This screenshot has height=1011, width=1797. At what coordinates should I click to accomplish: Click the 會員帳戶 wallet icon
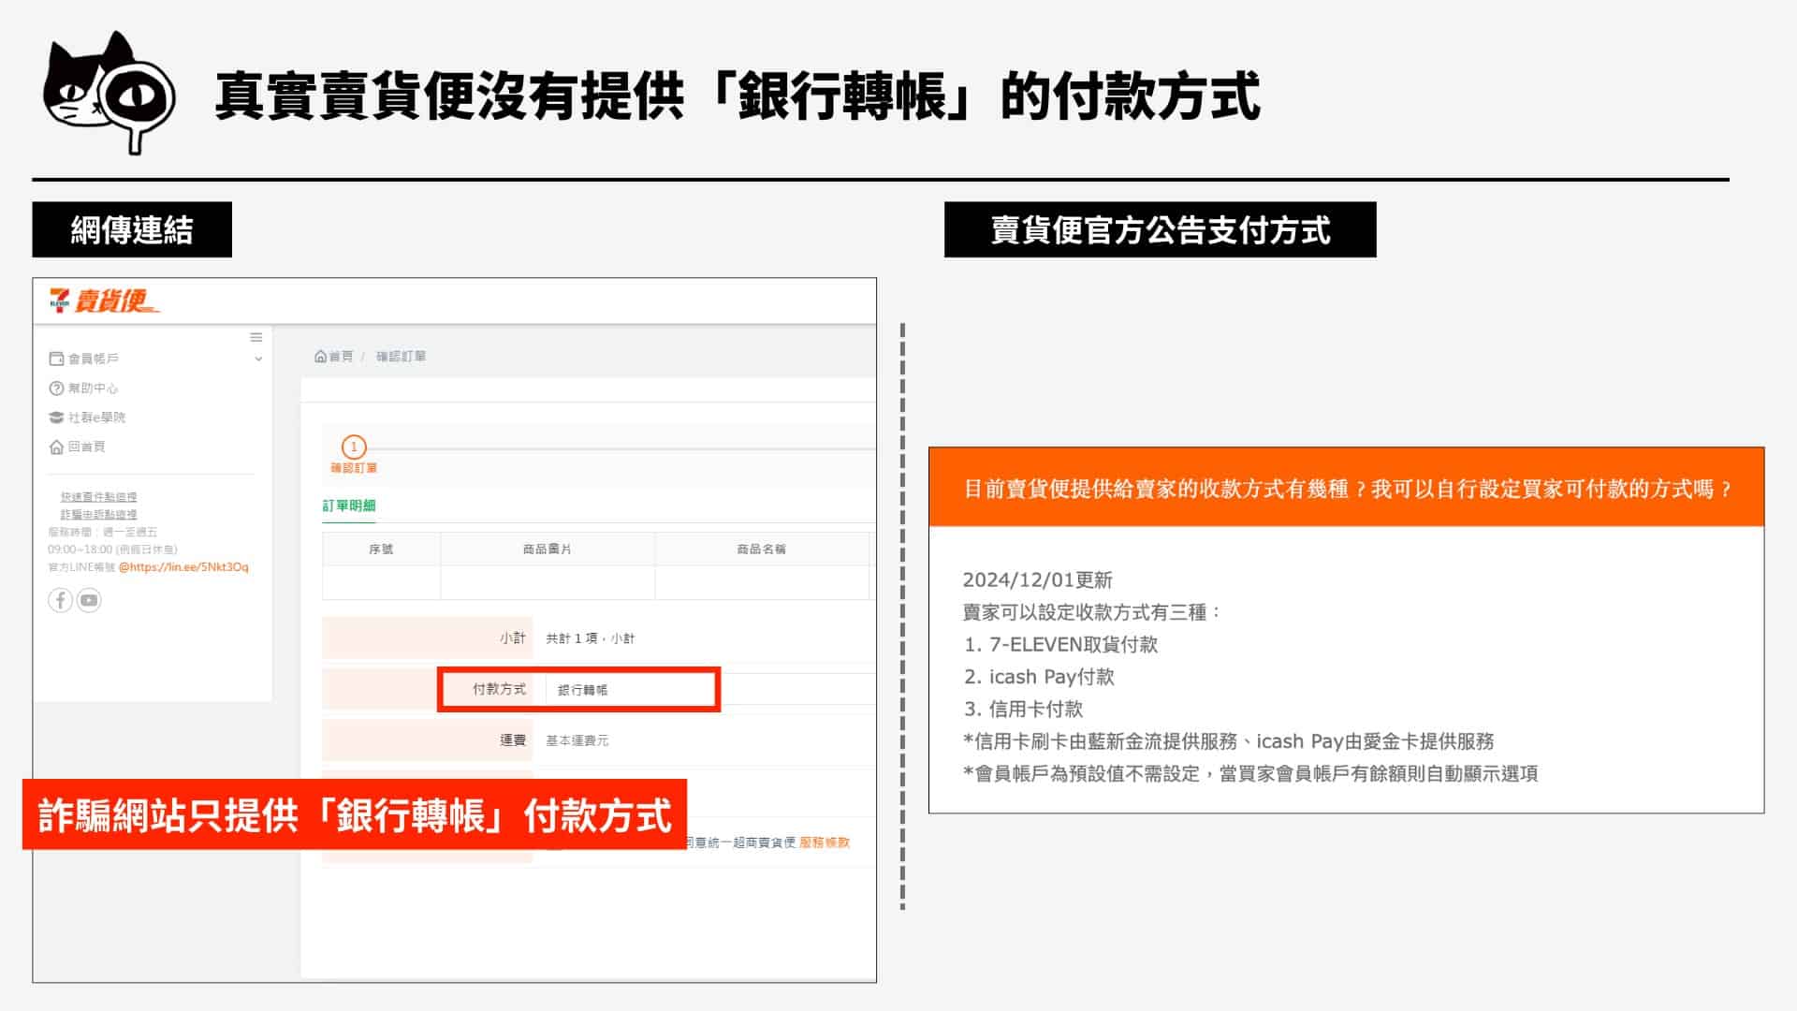coord(56,359)
